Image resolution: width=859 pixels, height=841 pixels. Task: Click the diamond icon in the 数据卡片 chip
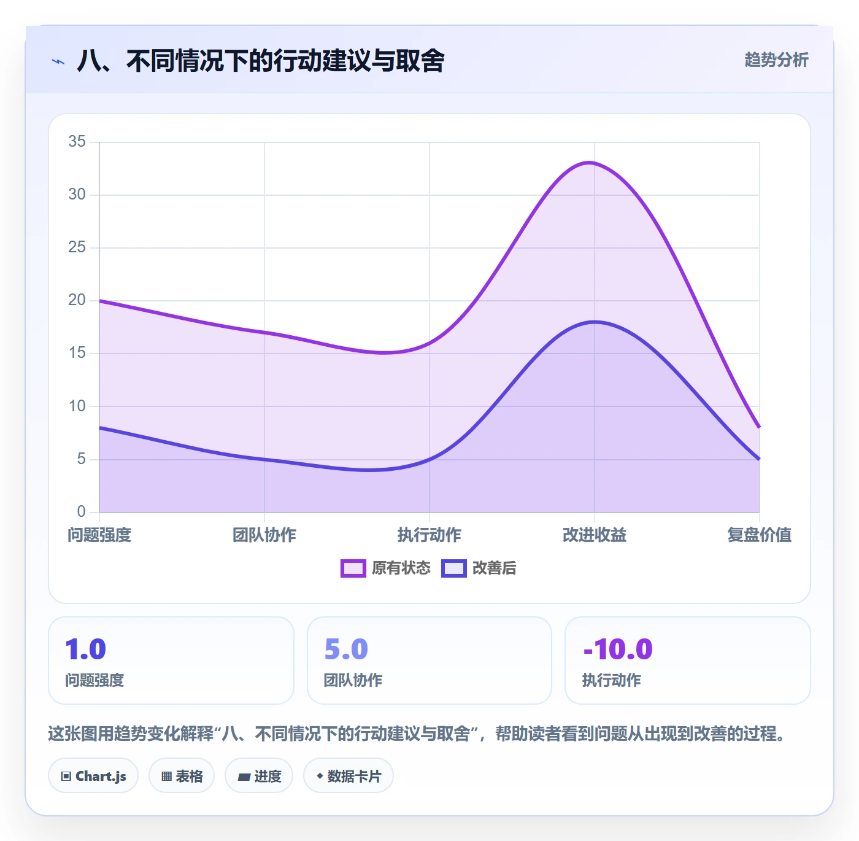(x=320, y=776)
